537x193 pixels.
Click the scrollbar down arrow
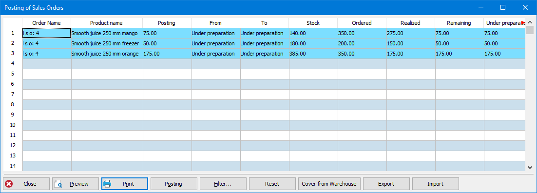(530, 167)
